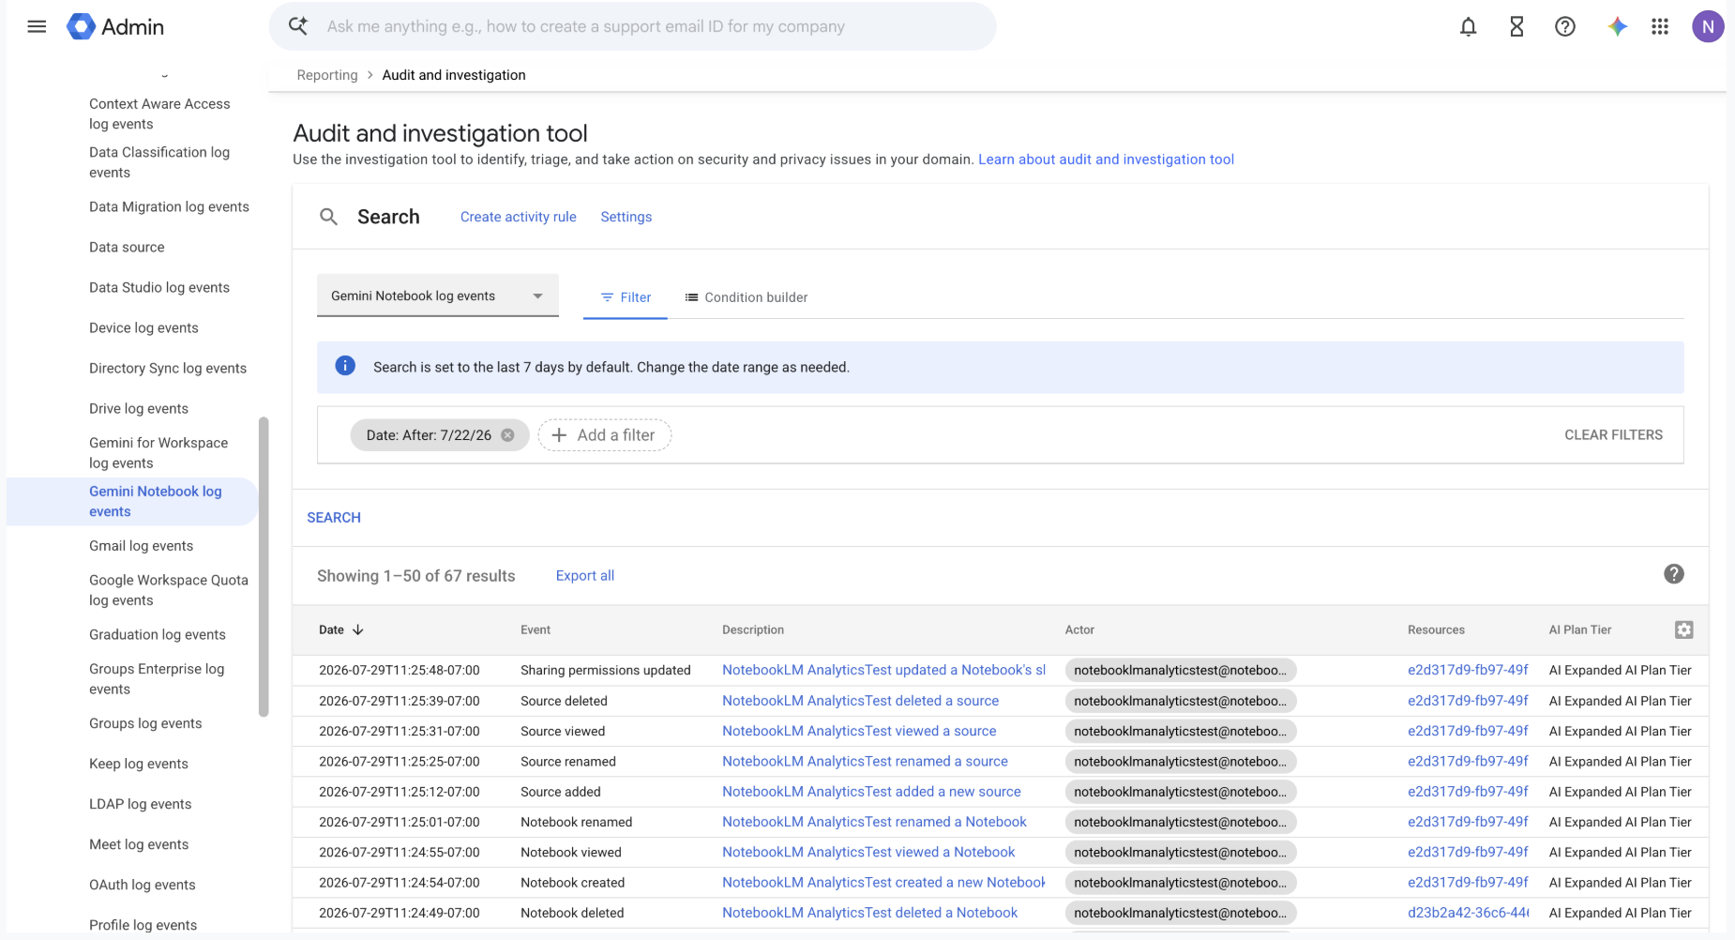1735x940 pixels.
Task: Select Graduation log events
Action: click(158, 635)
